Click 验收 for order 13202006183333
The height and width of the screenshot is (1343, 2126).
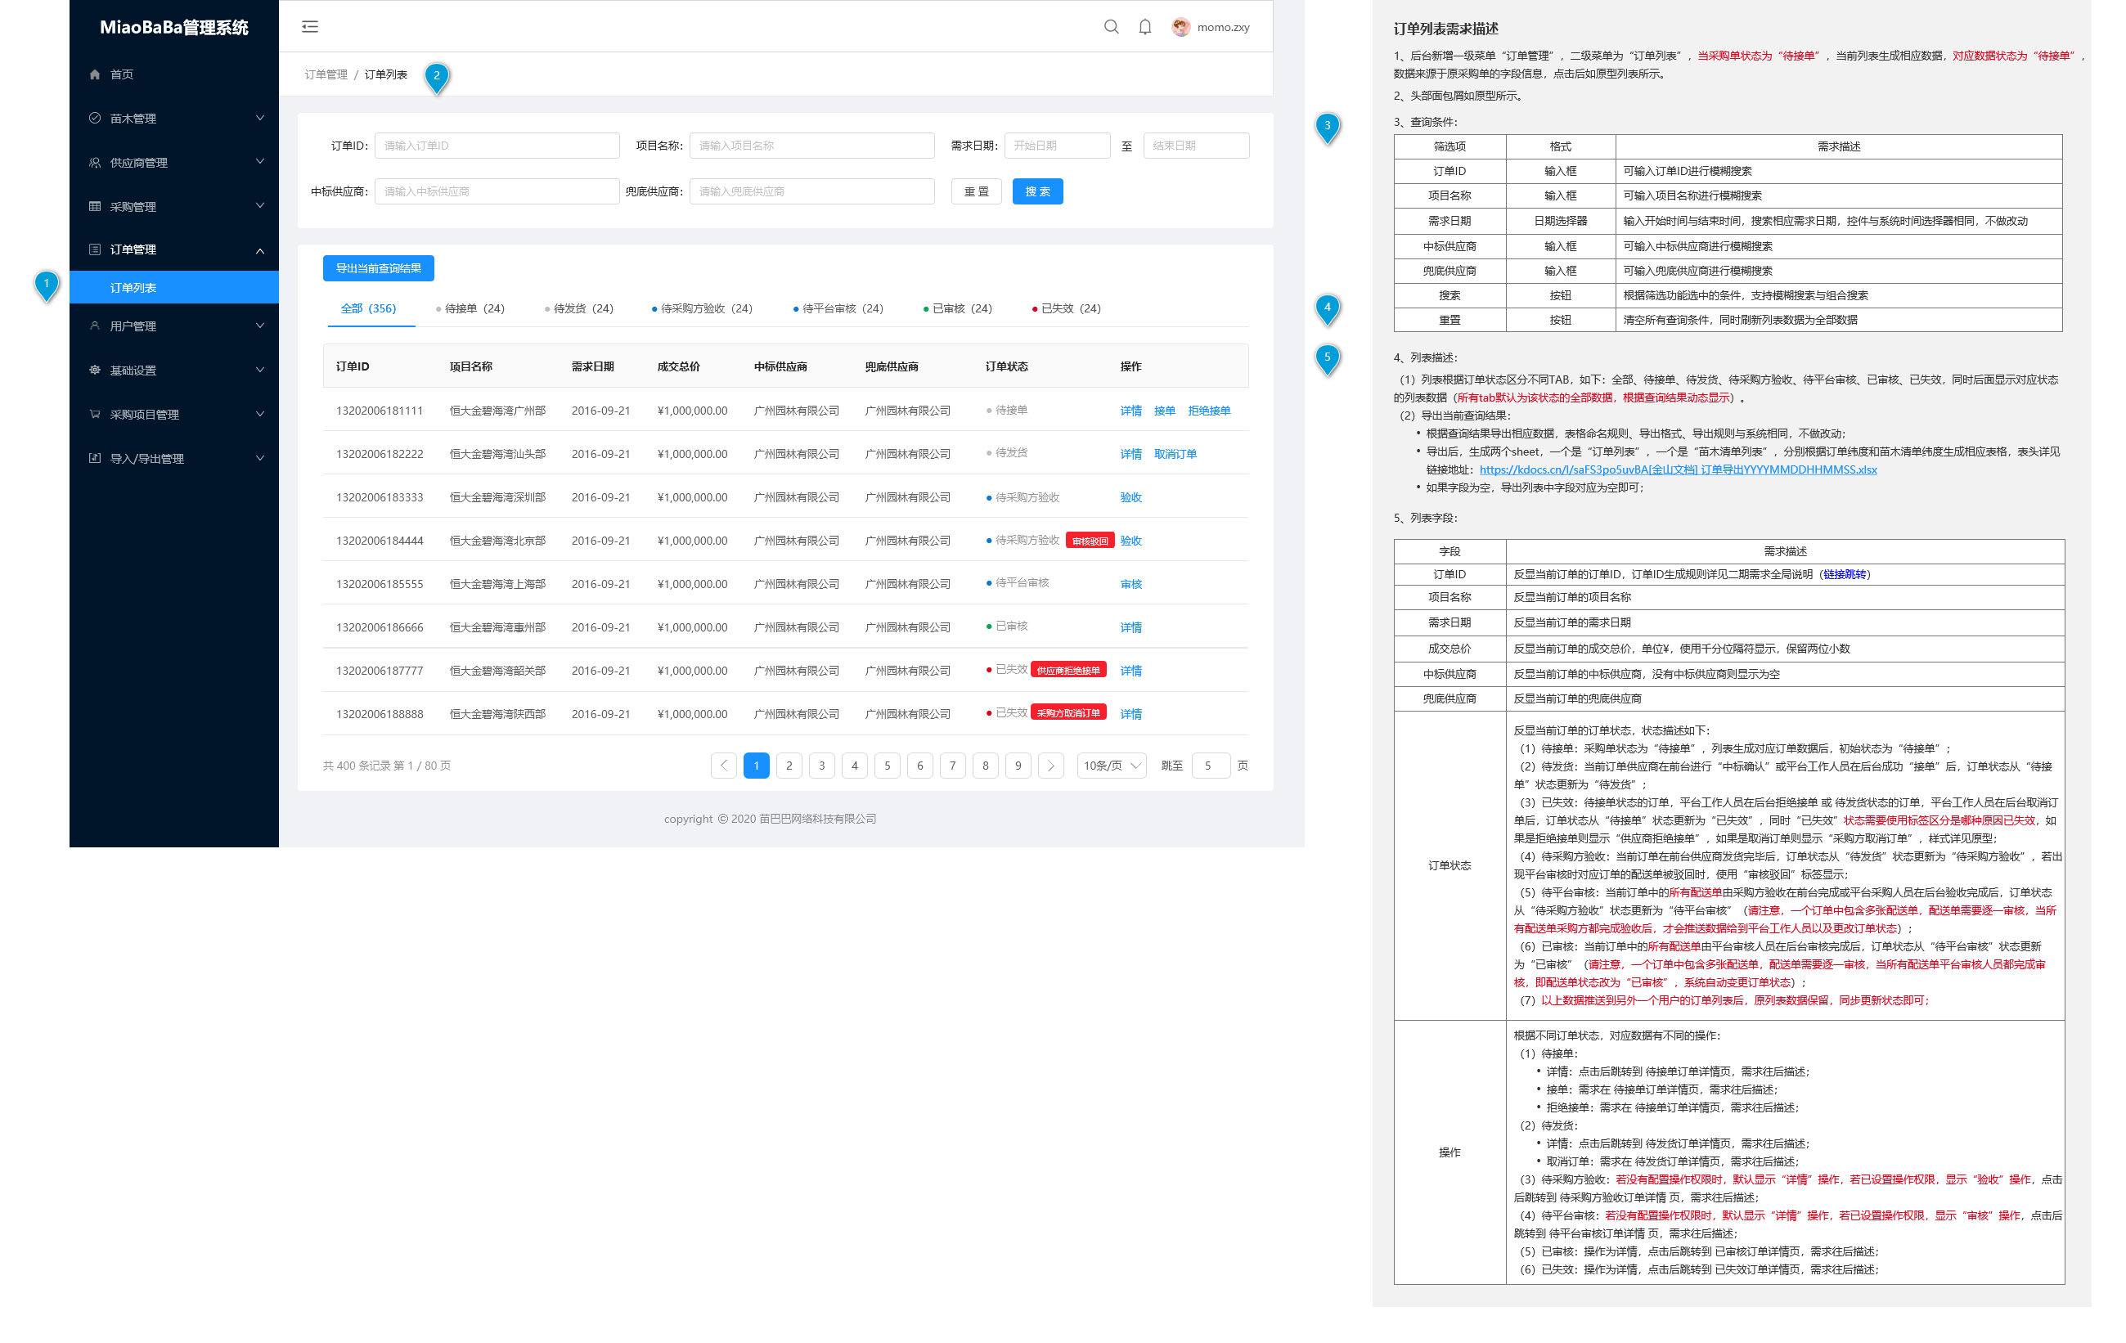(x=1131, y=497)
